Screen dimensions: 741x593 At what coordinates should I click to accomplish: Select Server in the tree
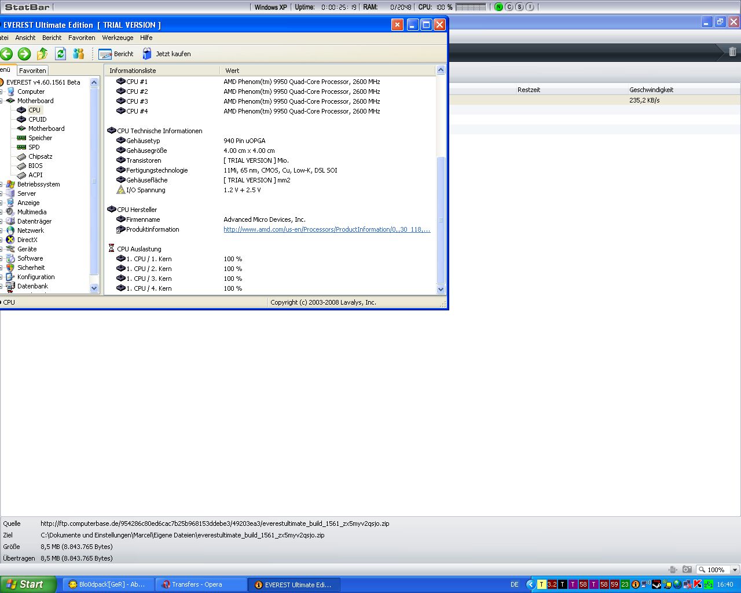[x=27, y=193]
